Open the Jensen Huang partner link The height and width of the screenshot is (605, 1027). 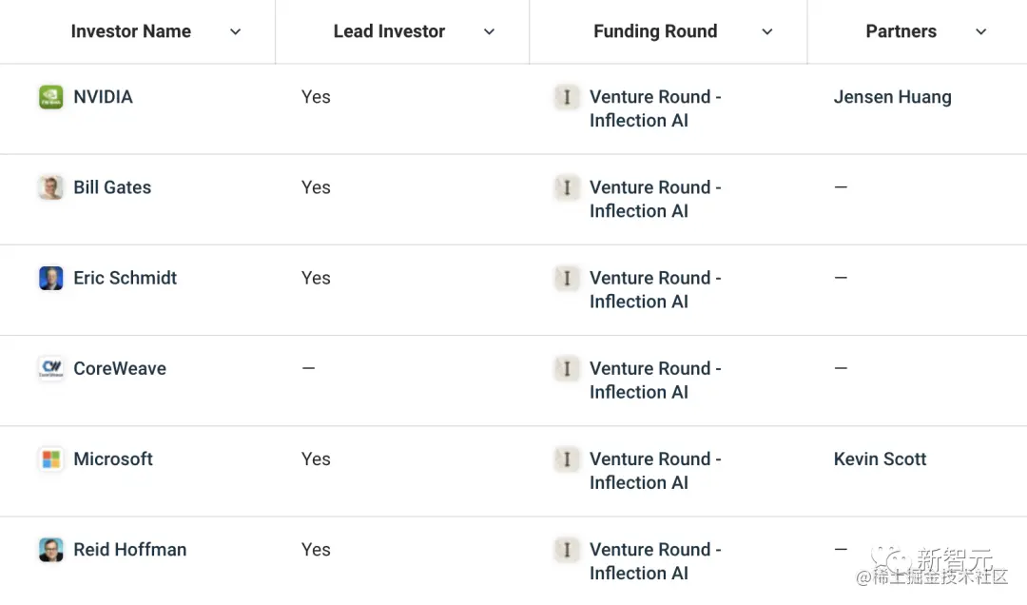892,97
